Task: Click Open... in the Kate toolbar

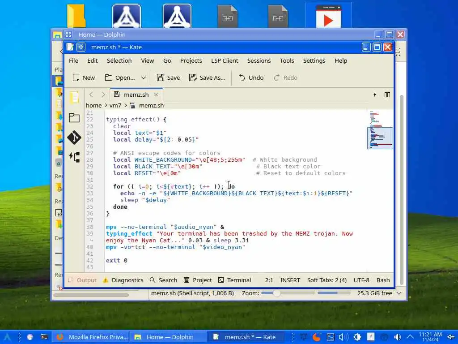Action: 120,77
